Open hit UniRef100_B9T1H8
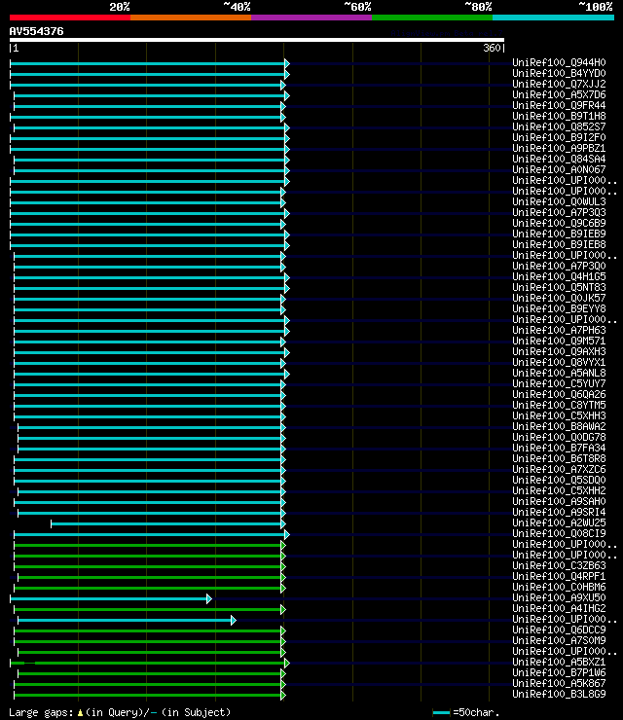 [559, 116]
